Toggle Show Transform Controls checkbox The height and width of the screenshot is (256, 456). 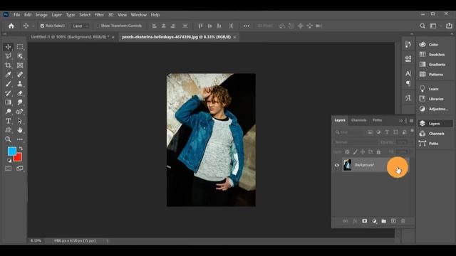98,26
